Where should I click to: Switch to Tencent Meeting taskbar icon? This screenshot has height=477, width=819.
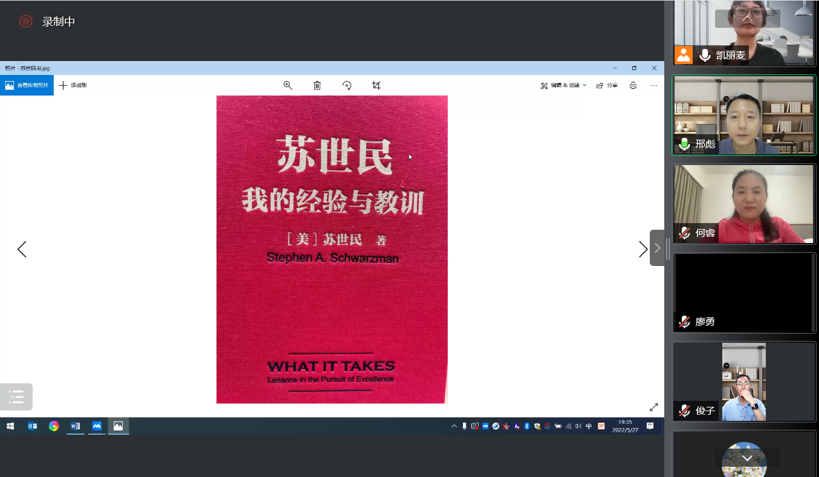coord(97,426)
